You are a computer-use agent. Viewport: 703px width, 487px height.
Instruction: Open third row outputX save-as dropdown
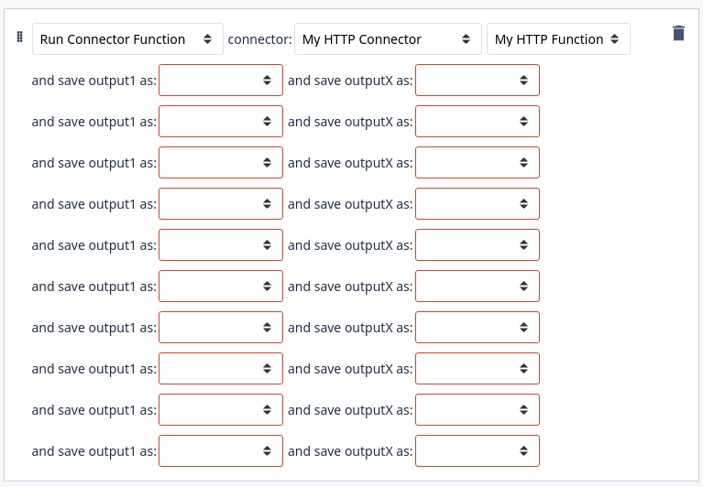pyautogui.click(x=477, y=162)
